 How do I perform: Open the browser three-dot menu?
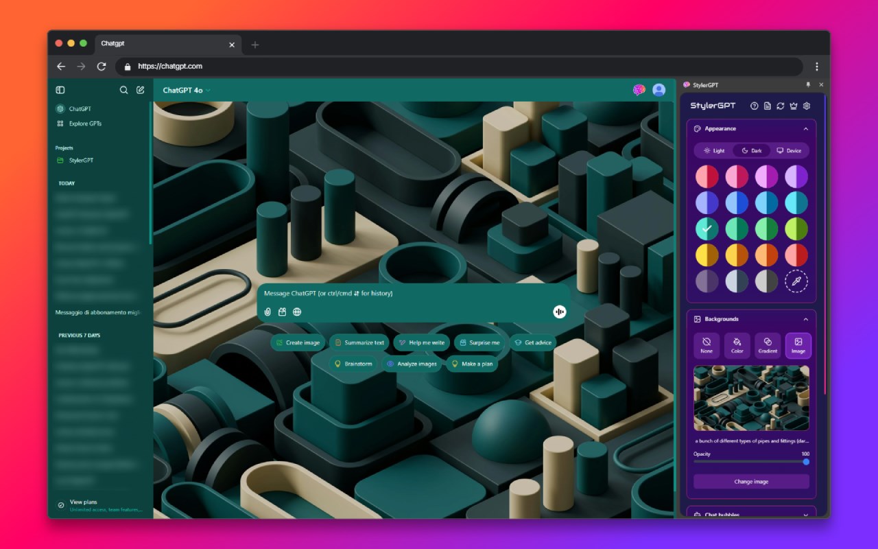817,67
